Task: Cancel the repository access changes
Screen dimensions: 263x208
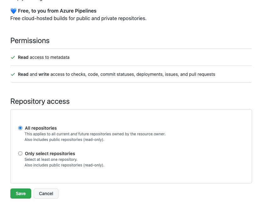Action: (x=46, y=194)
